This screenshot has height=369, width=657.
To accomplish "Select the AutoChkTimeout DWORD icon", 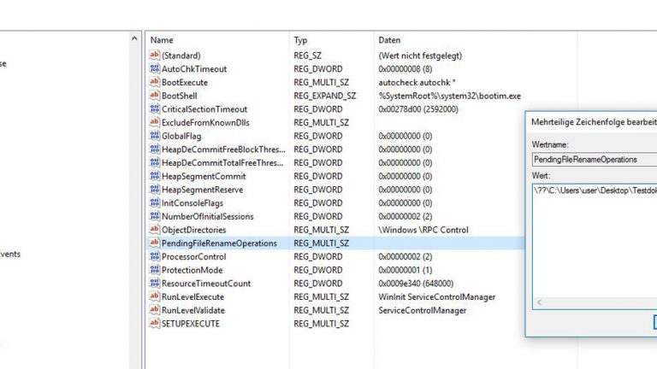I will click(x=155, y=68).
